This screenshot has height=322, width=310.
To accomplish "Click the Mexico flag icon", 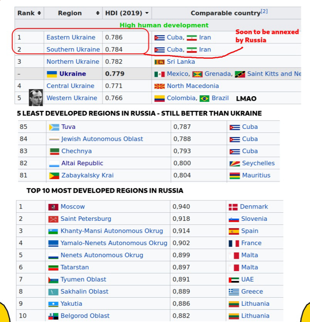I will (160, 74).
